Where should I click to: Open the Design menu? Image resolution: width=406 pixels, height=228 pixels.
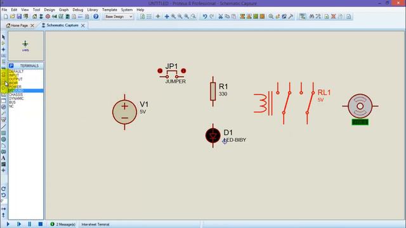(x=49, y=9)
